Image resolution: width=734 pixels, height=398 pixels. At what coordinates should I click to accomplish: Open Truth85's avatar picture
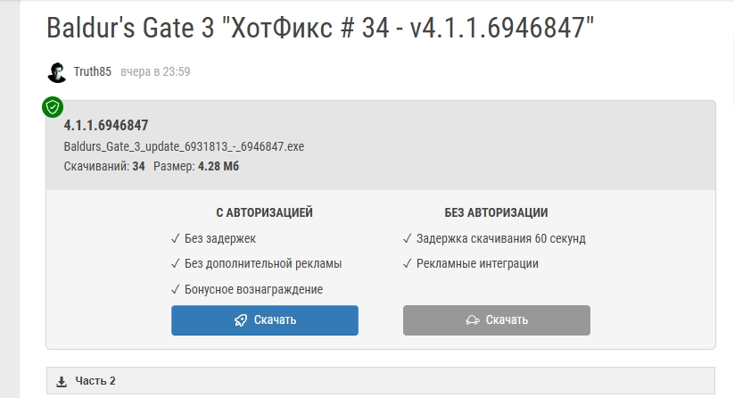[57, 71]
